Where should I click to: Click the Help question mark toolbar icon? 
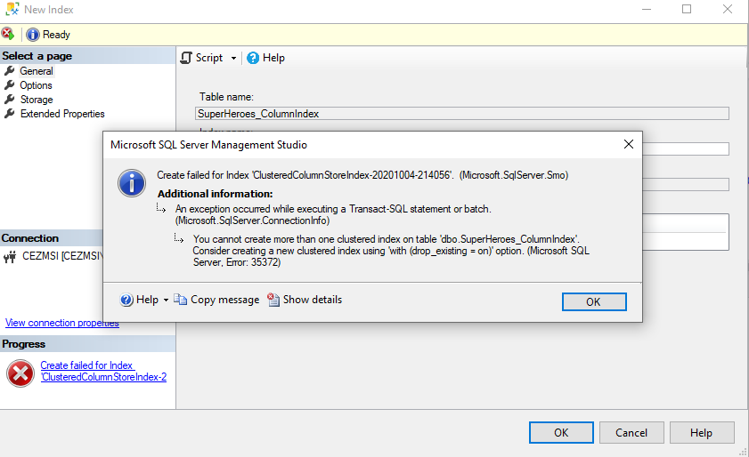[x=253, y=58]
